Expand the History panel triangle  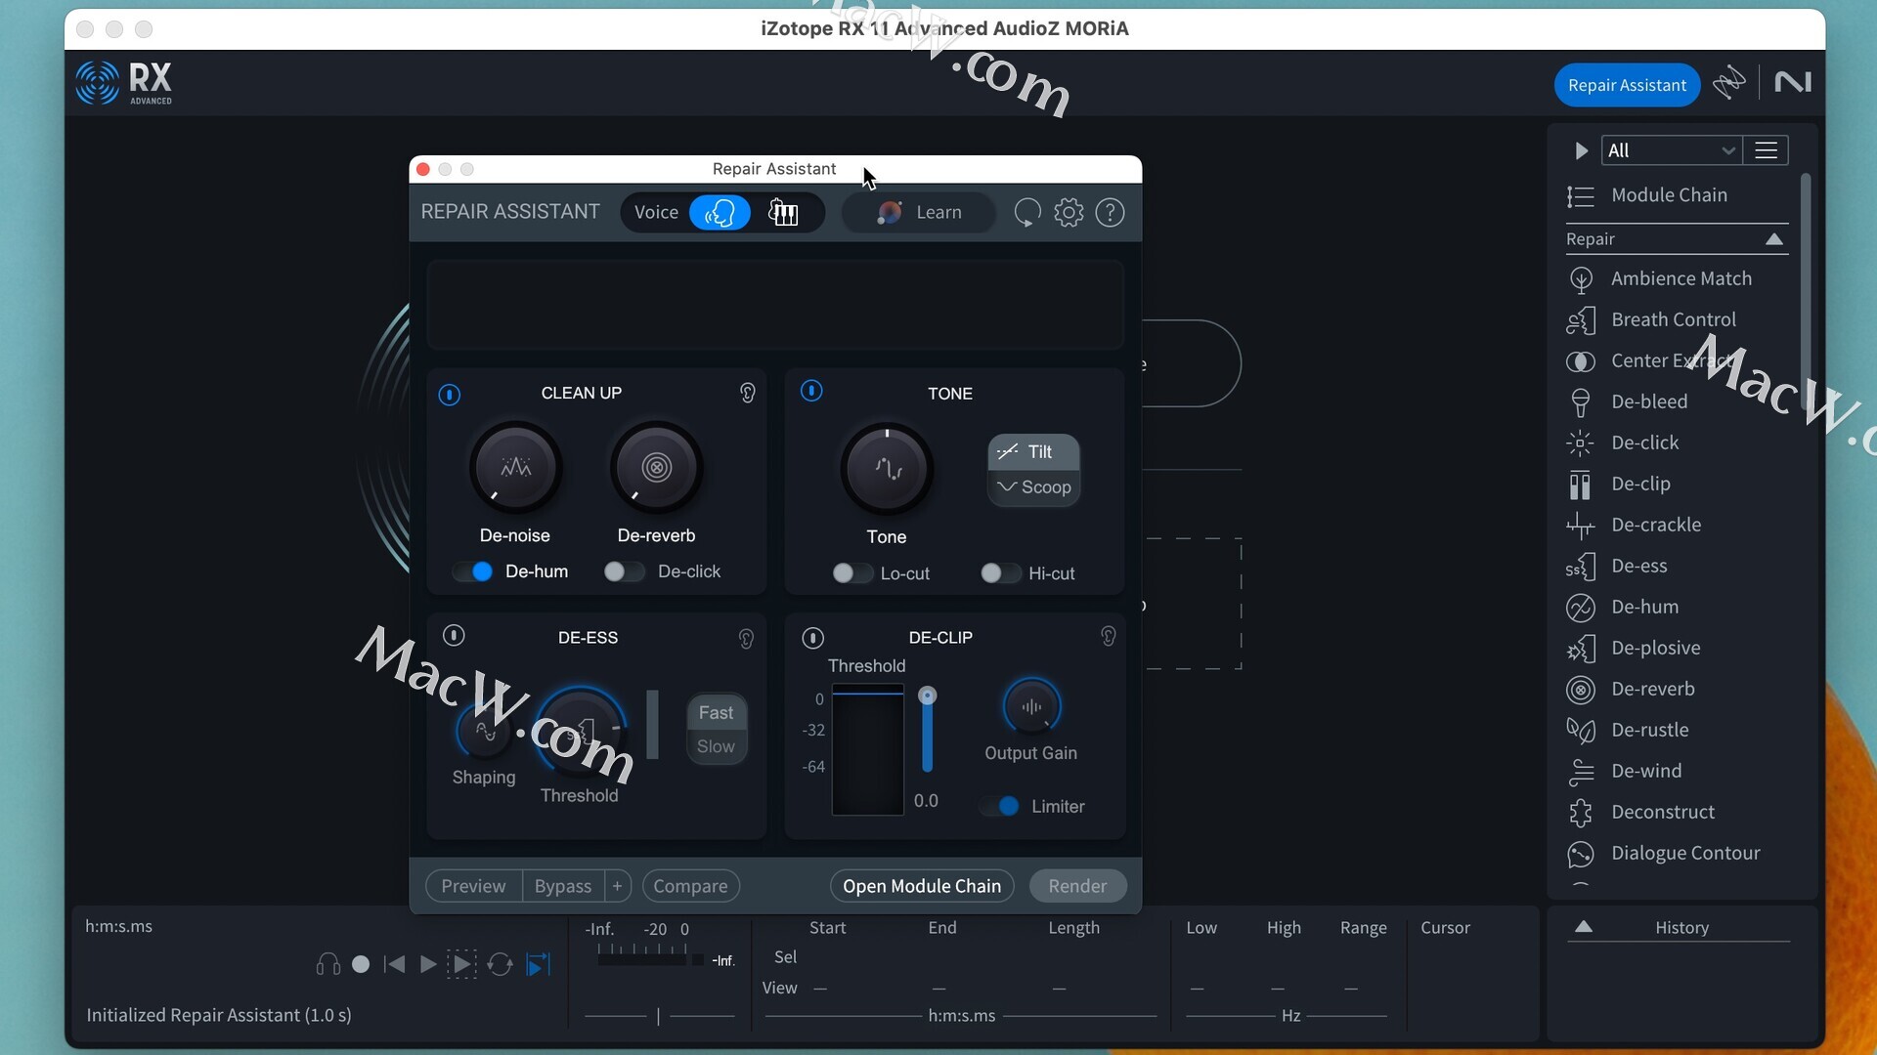pos(1584,927)
